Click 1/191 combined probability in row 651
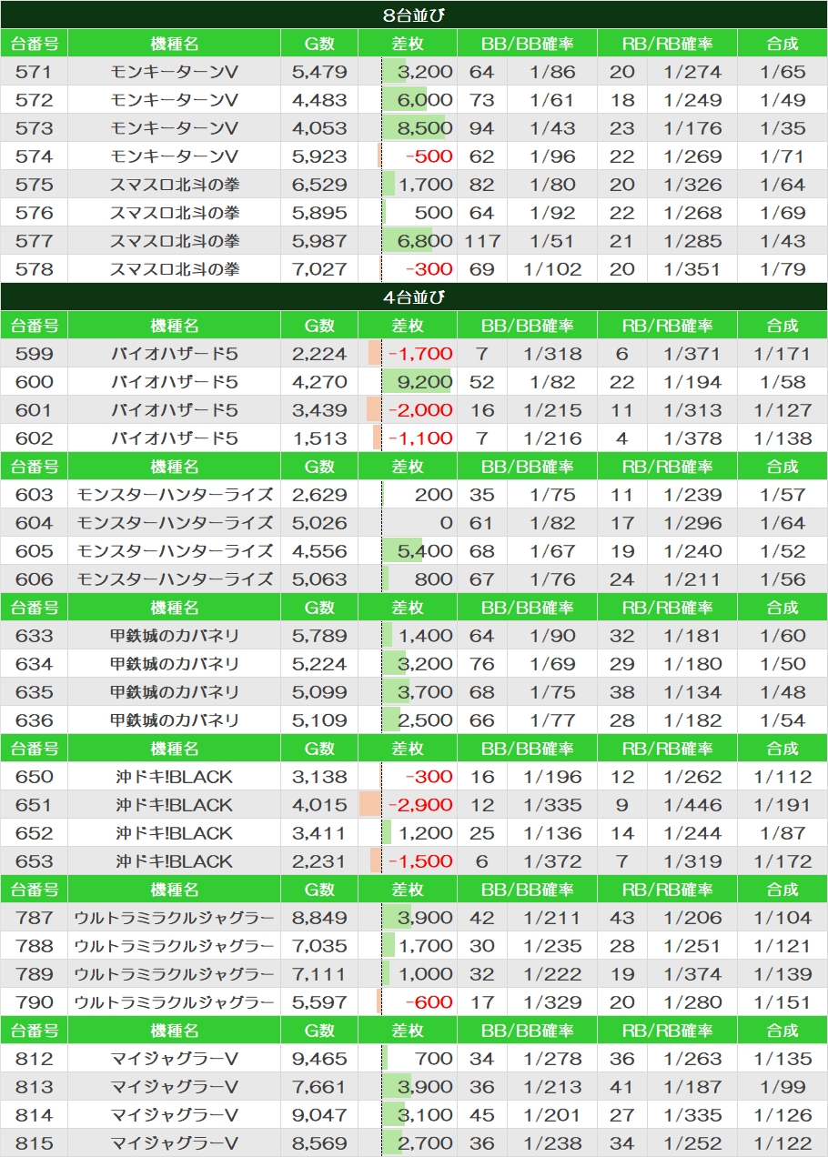 click(783, 805)
